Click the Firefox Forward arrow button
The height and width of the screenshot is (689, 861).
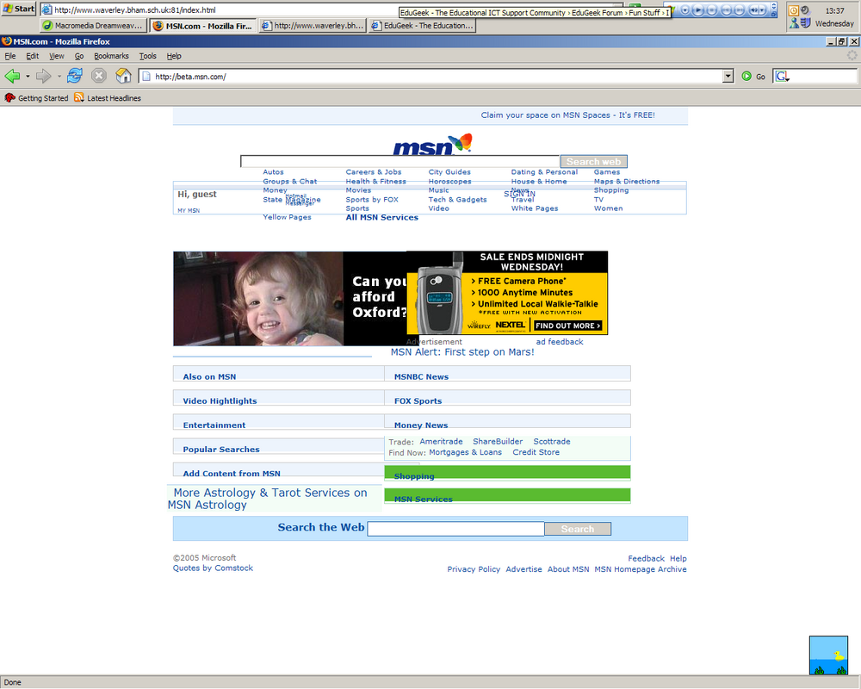tap(43, 77)
